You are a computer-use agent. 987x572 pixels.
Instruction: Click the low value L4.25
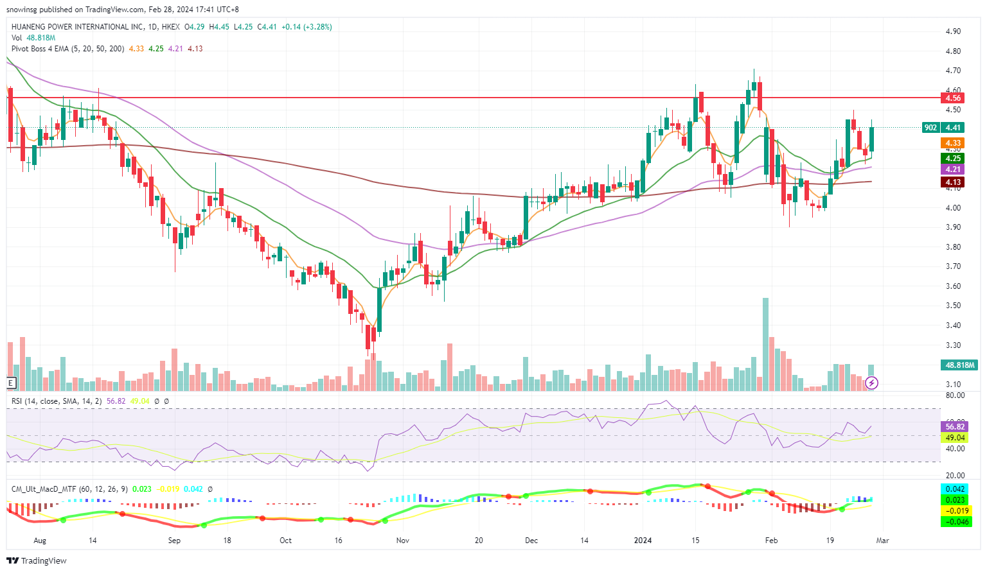tap(243, 27)
